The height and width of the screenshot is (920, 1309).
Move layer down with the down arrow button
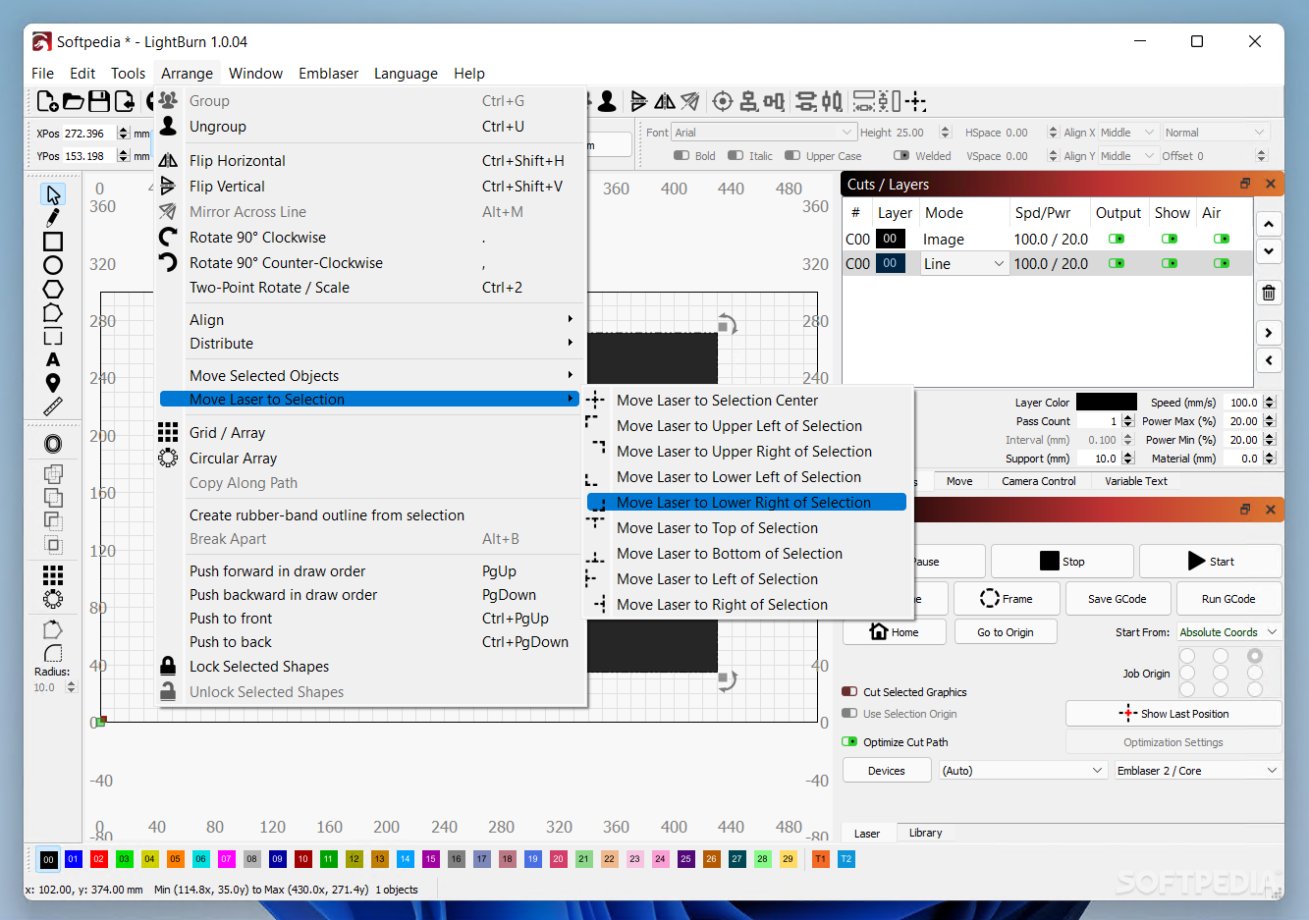1269,251
